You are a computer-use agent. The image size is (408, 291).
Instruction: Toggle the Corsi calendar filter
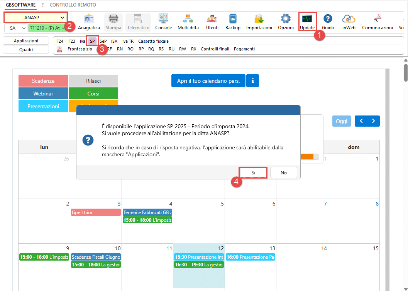tap(93, 94)
